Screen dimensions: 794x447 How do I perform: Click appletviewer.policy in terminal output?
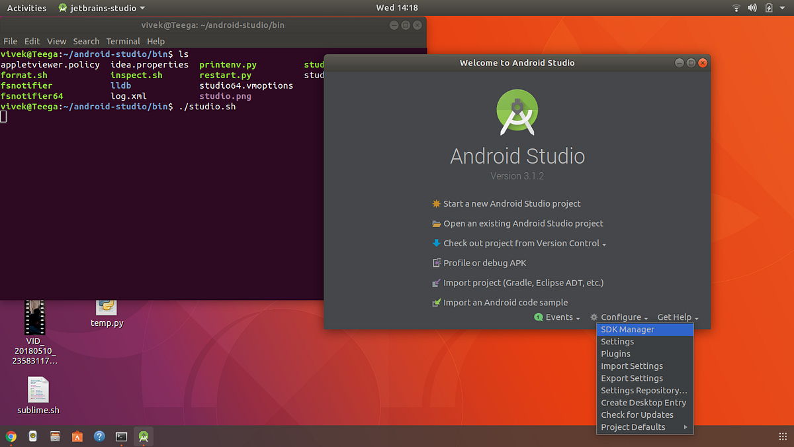pyautogui.click(x=50, y=65)
